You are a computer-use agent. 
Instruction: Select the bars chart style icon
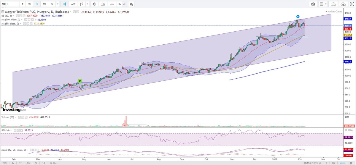(x=81, y=4)
